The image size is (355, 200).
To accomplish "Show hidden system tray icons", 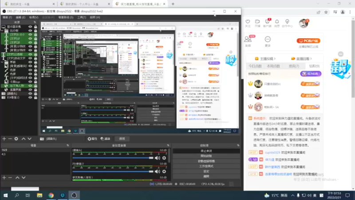I will tap(293, 195).
